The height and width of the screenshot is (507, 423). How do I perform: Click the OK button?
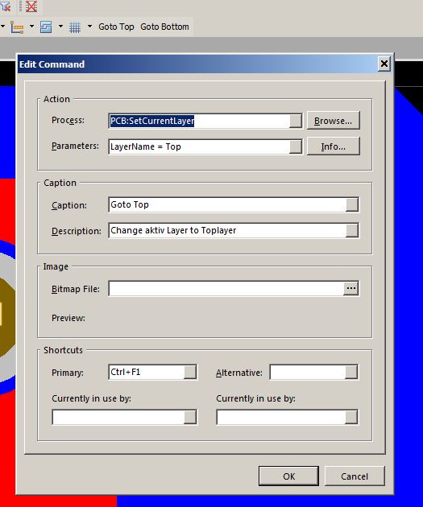tap(288, 476)
